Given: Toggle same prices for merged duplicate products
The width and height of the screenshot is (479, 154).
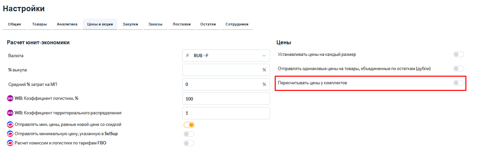Looking at the screenshot, I should pyautogui.click(x=458, y=69).
